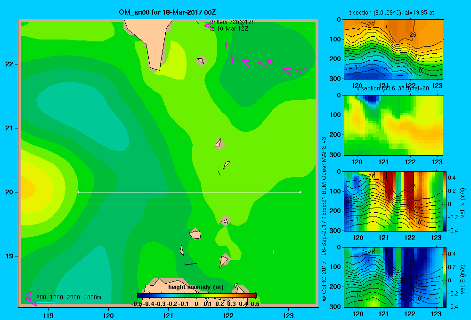Open the temperature section panel at lat 19.95
This screenshot has width=471, height=320.
(393, 49)
